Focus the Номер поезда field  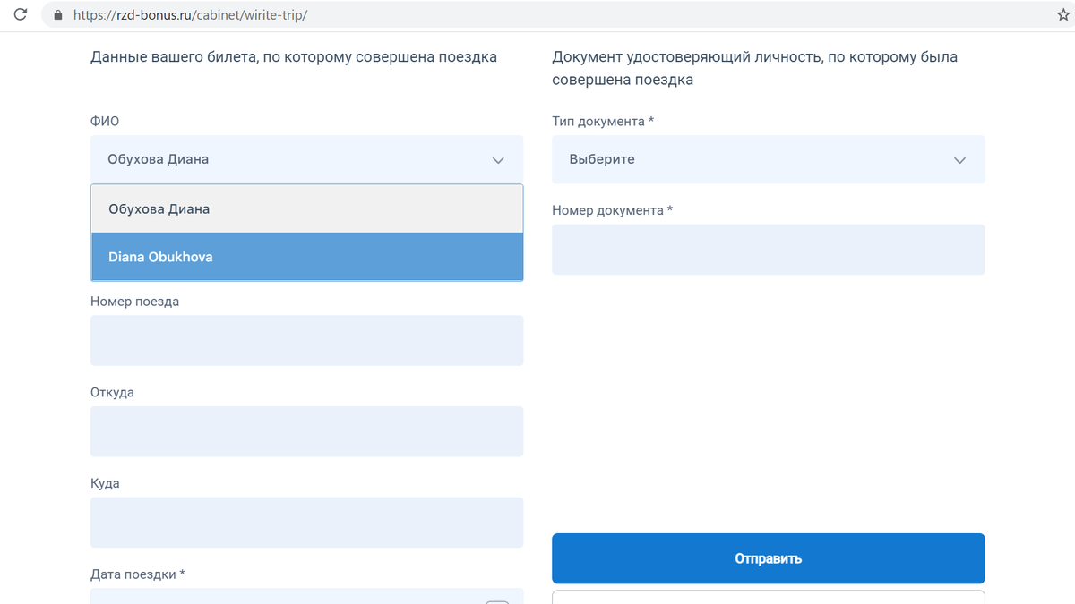(306, 340)
